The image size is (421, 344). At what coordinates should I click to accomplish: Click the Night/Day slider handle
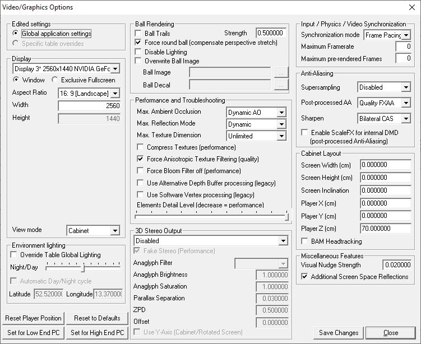point(83,268)
